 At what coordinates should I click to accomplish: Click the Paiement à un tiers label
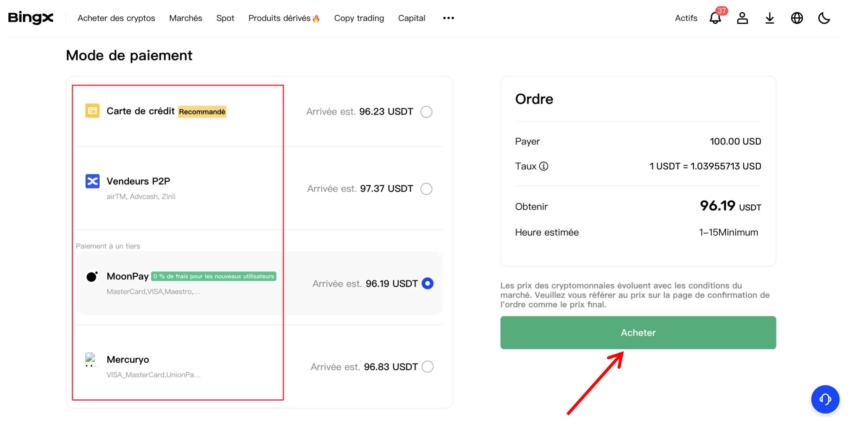point(108,246)
